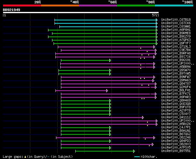
Task: Open the UniRef100_Q8H469 entry
Action: pos(176,101)
